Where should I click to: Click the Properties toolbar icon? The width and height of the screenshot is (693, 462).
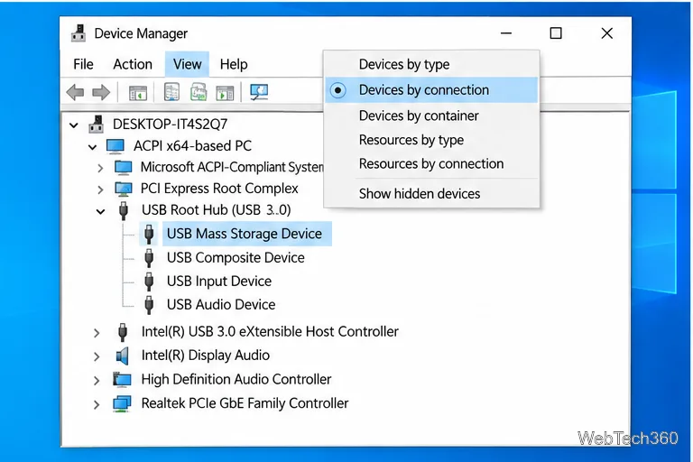click(x=171, y=92)
